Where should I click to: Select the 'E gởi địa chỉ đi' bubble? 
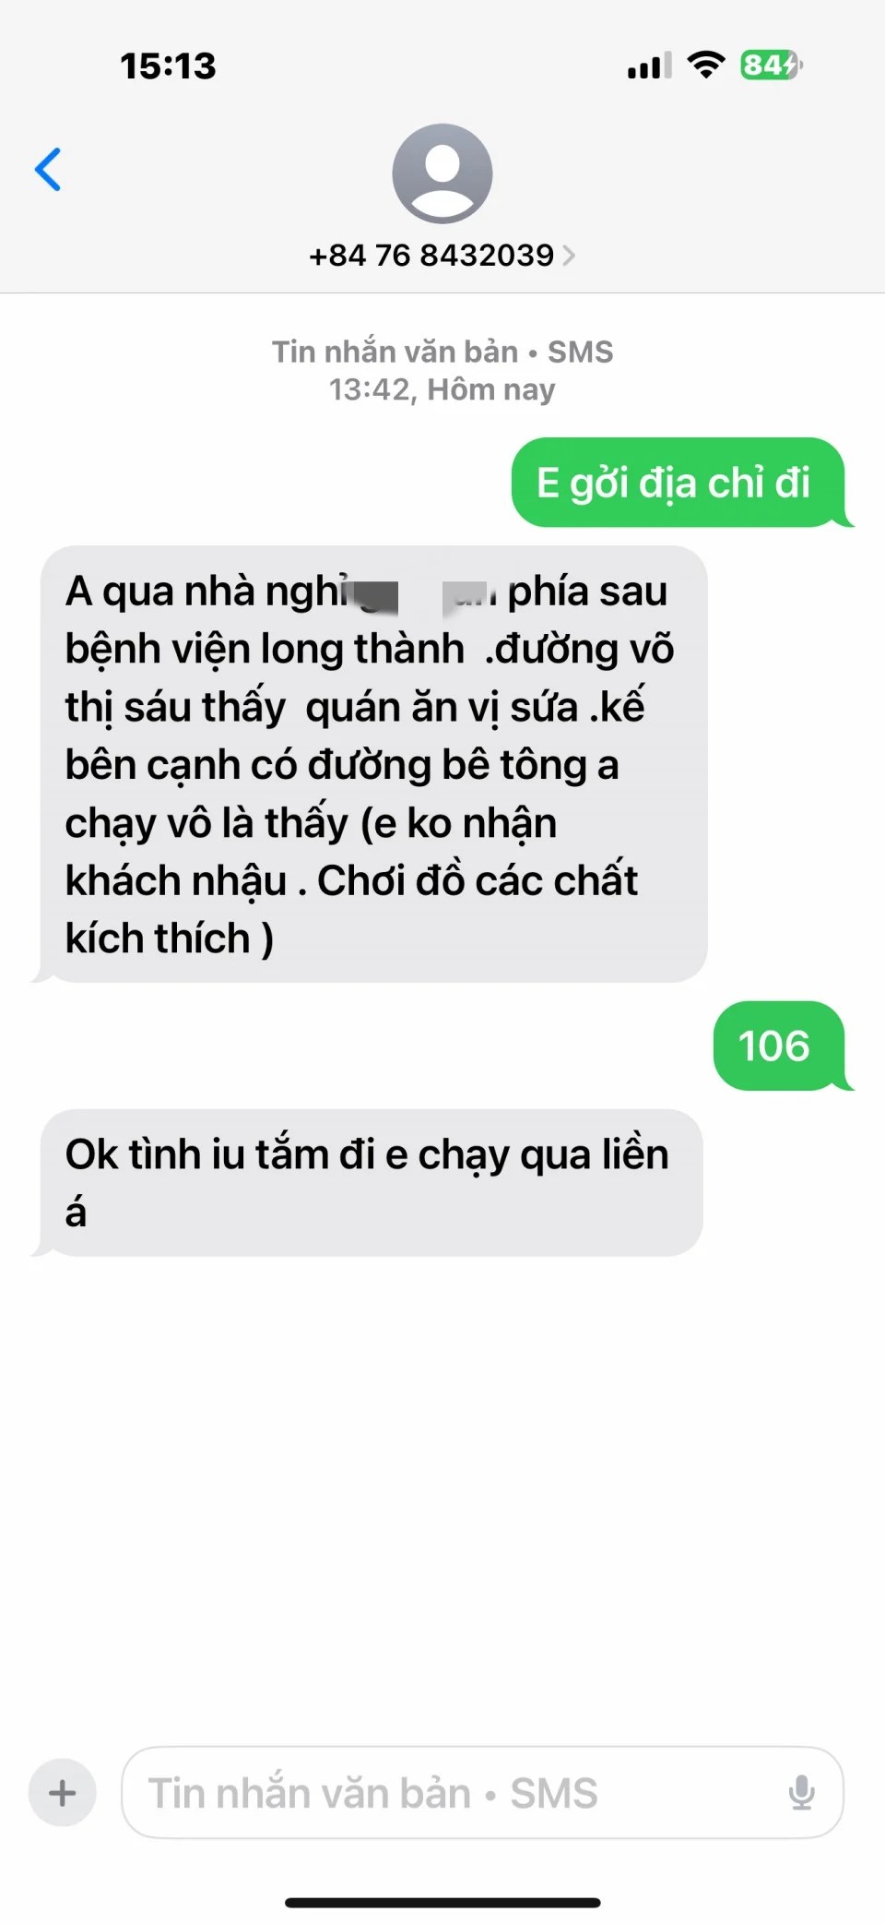(678, 483)
